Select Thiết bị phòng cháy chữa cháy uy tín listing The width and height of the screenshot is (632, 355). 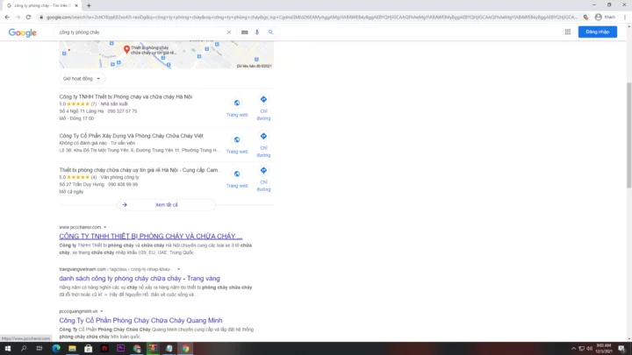click(139, 170)
